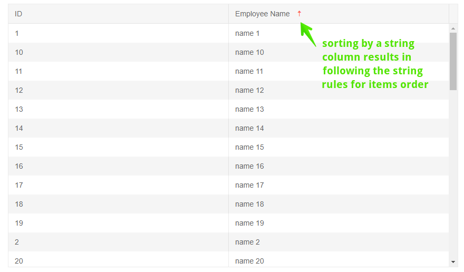Click the name 15 cell
The height and width of the screenshot is (272, 464).
(249, 147)
